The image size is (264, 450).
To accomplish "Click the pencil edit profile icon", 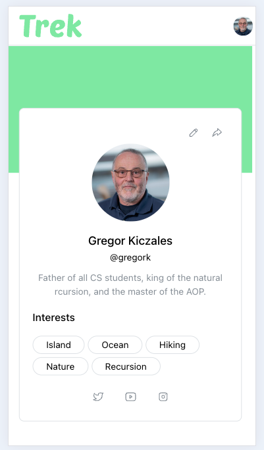I will 194,133.
